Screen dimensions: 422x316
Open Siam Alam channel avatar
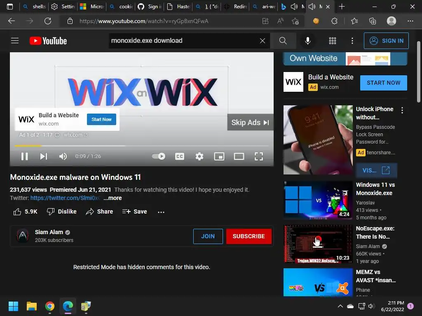tap(23, 236)
